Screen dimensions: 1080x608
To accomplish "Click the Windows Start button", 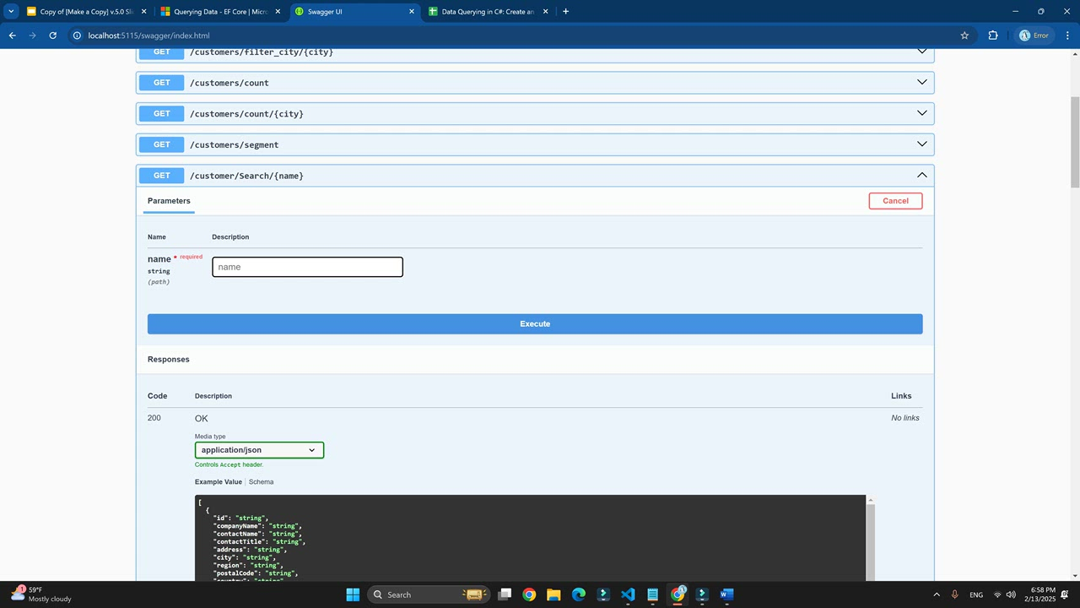I will click(x=353, y=594).
